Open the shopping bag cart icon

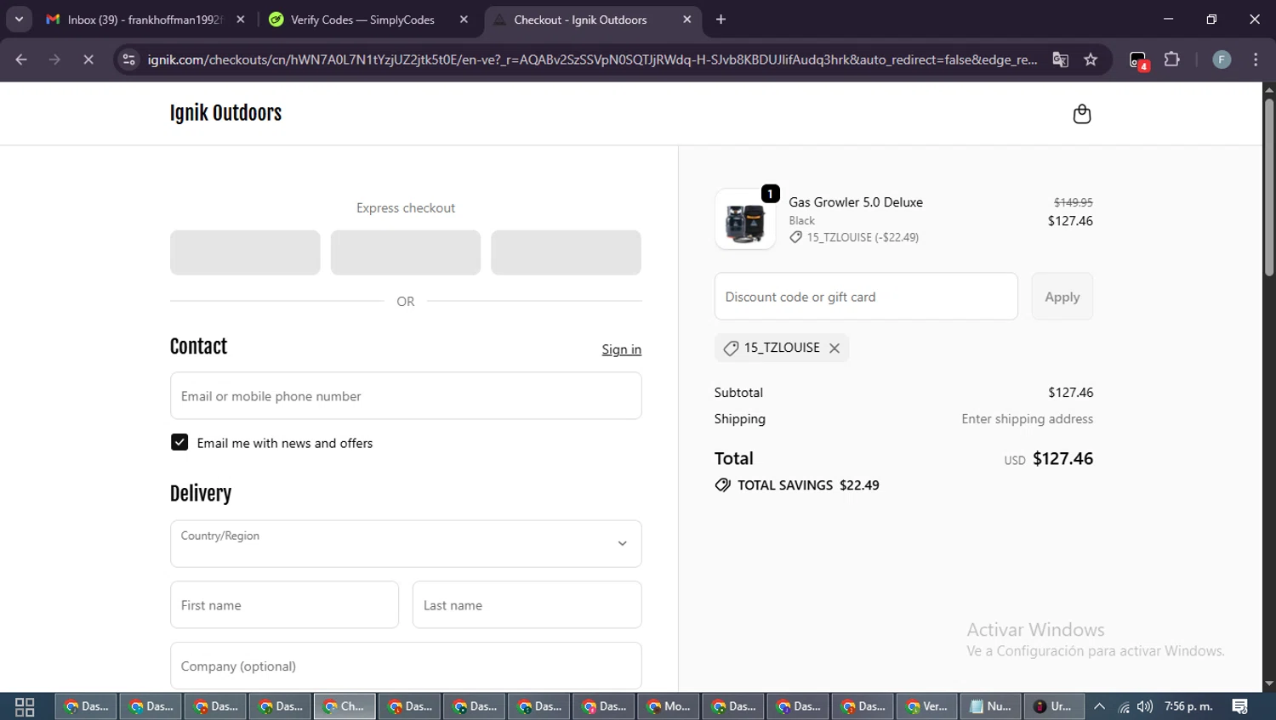(1081, 114)
